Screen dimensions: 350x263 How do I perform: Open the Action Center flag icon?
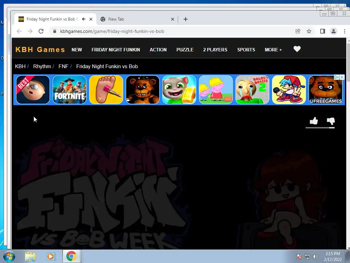[x=299, y=256]
